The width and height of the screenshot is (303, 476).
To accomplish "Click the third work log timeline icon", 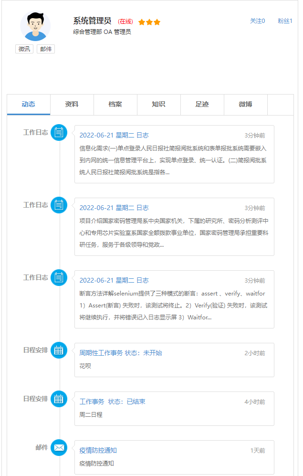I will [x=59, y=277].
